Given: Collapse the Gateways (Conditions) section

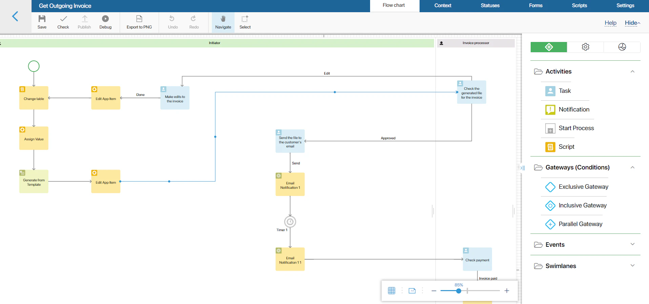Looking at the screenshot, I should (632, 167).
